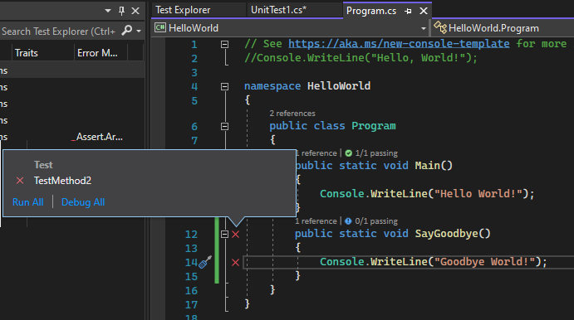Sort by the Traits column header
574x320 pixels.
tap(27, 53)
